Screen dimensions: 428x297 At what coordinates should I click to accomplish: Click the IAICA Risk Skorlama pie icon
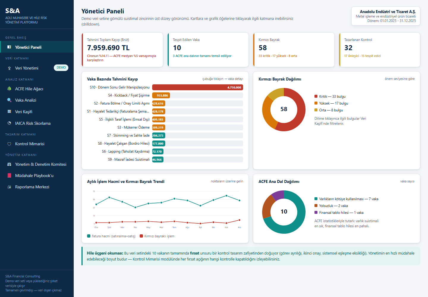click(9, 123)
